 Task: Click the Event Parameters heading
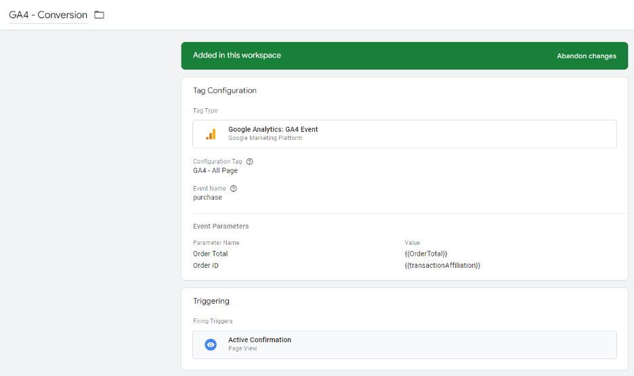point(220,227)
